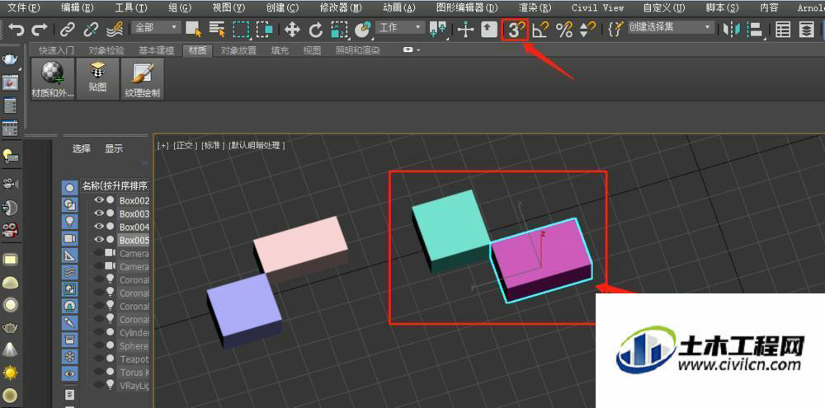Click the Rectangular Selection Region icon
The image size is (825, 408).
click(x=241, y=30)
